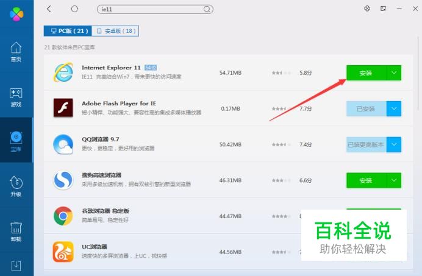The height and width of the screenshot is (276, 422).
Task: Open the 首页 home section in sidebar
Action: 16,52
